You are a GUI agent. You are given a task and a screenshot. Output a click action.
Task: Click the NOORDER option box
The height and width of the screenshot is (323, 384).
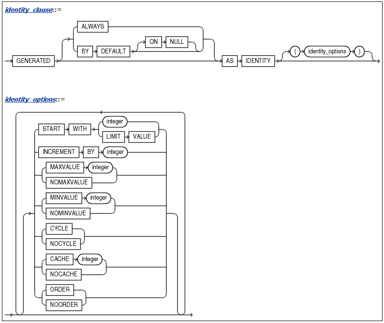[63, 304]
